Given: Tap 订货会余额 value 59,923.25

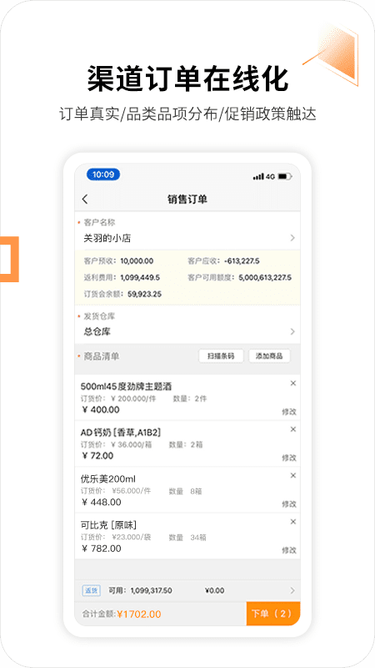Looking at the screenshot, I should point(144,294).
